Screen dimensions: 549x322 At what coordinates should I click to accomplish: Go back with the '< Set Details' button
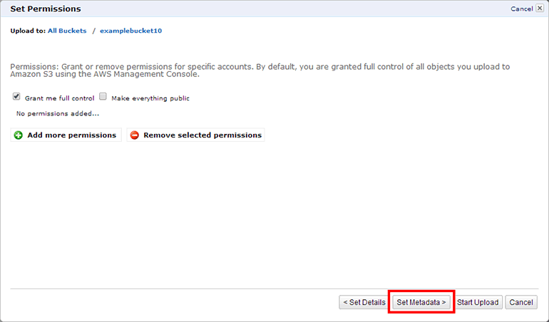coord(364,302)
